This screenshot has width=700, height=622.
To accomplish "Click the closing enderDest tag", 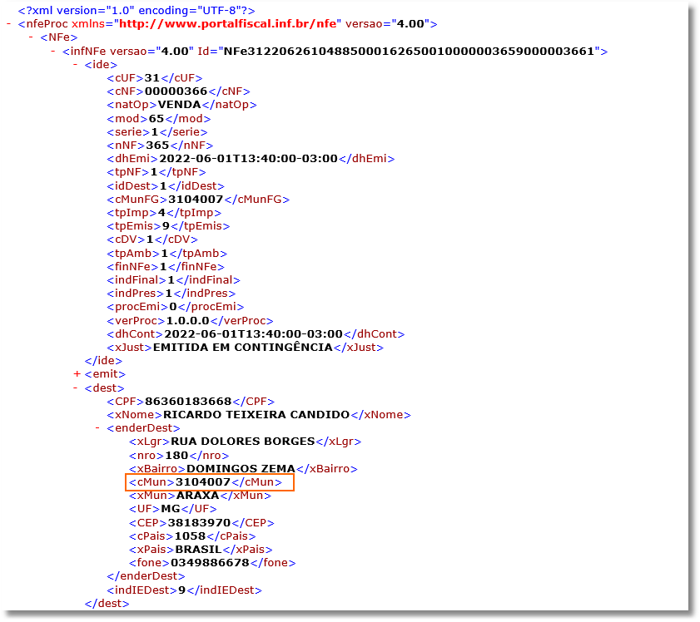I will [x=146, y=576].
